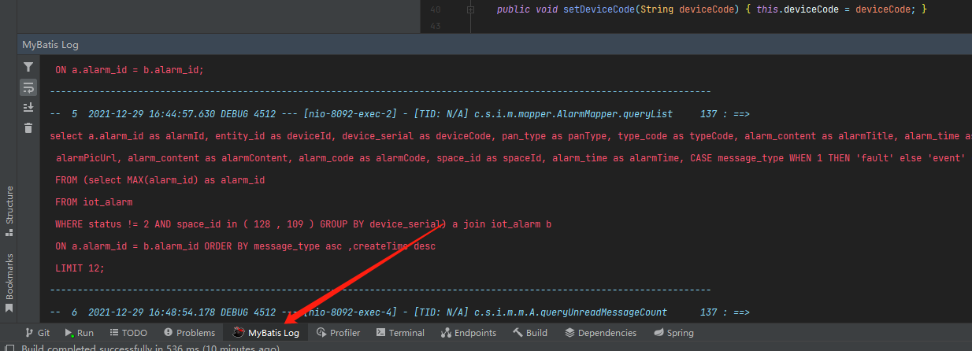Open the Bookmarks side panel

(x=9, y=275)
